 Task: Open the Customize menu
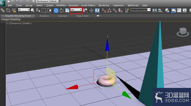coord(118,5)
